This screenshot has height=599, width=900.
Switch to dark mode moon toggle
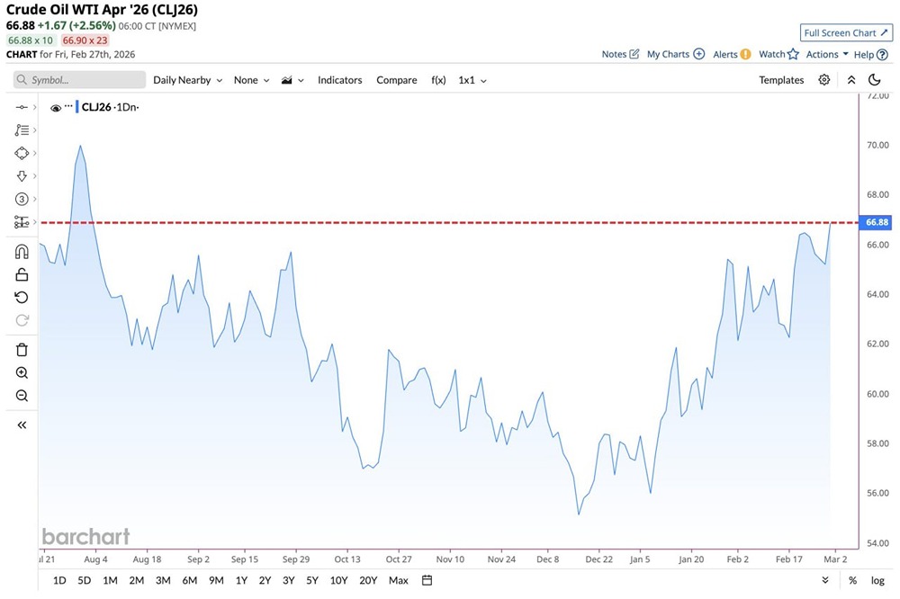pyautogui.click(x=874, y=80)
